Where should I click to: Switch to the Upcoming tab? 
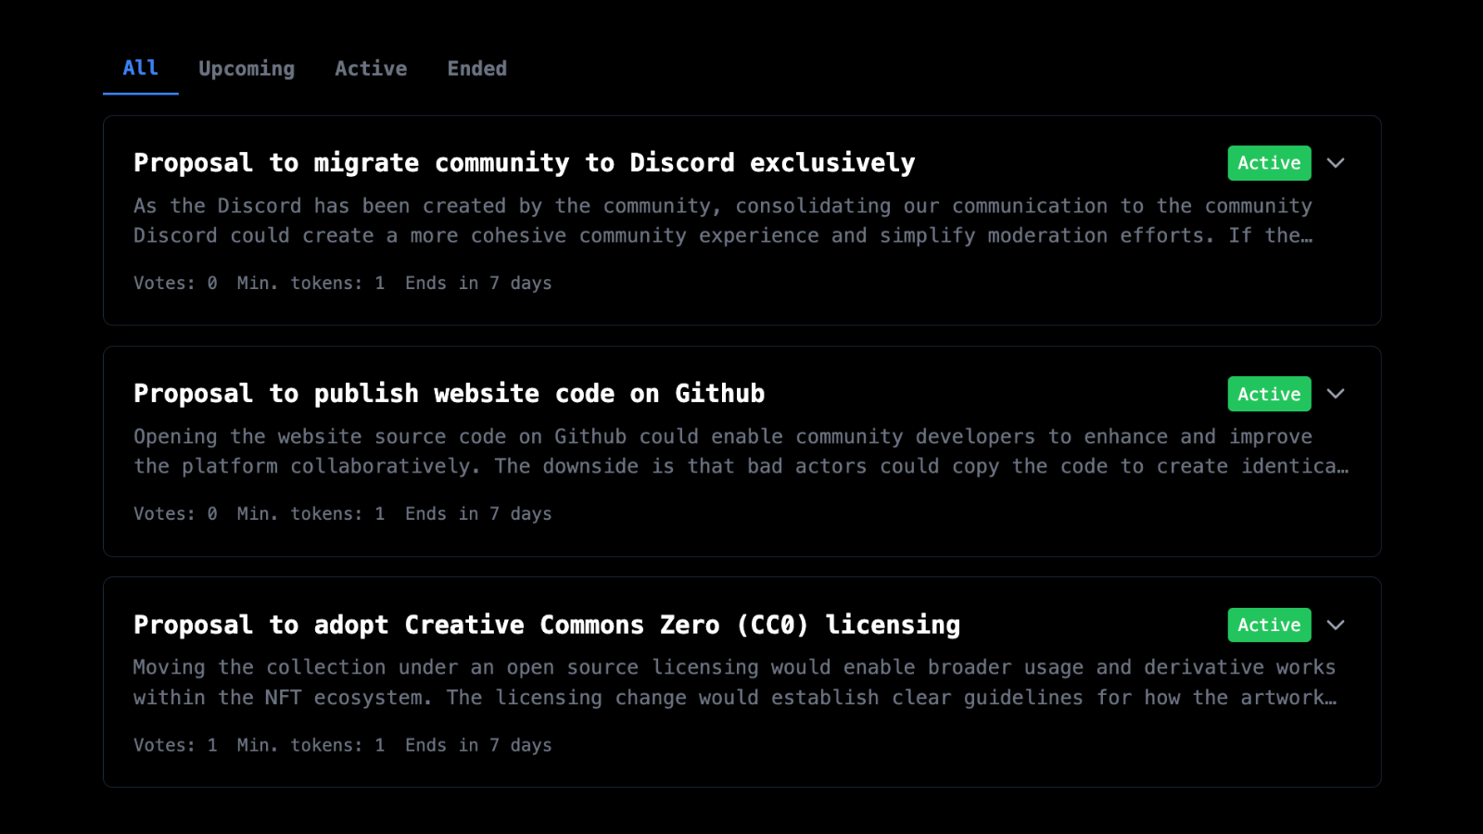pos(247,69)
